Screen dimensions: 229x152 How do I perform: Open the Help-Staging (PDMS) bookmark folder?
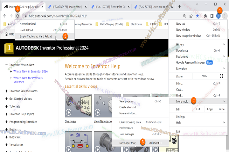[x=109, y=24]
